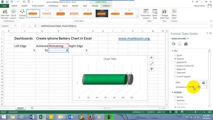The image size is (213, 120).
Task: Open Firefox from the taskbar
Action: [90, 117]
